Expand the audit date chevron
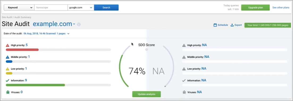Screen dimensions: 293x101 tap(68, 34)
